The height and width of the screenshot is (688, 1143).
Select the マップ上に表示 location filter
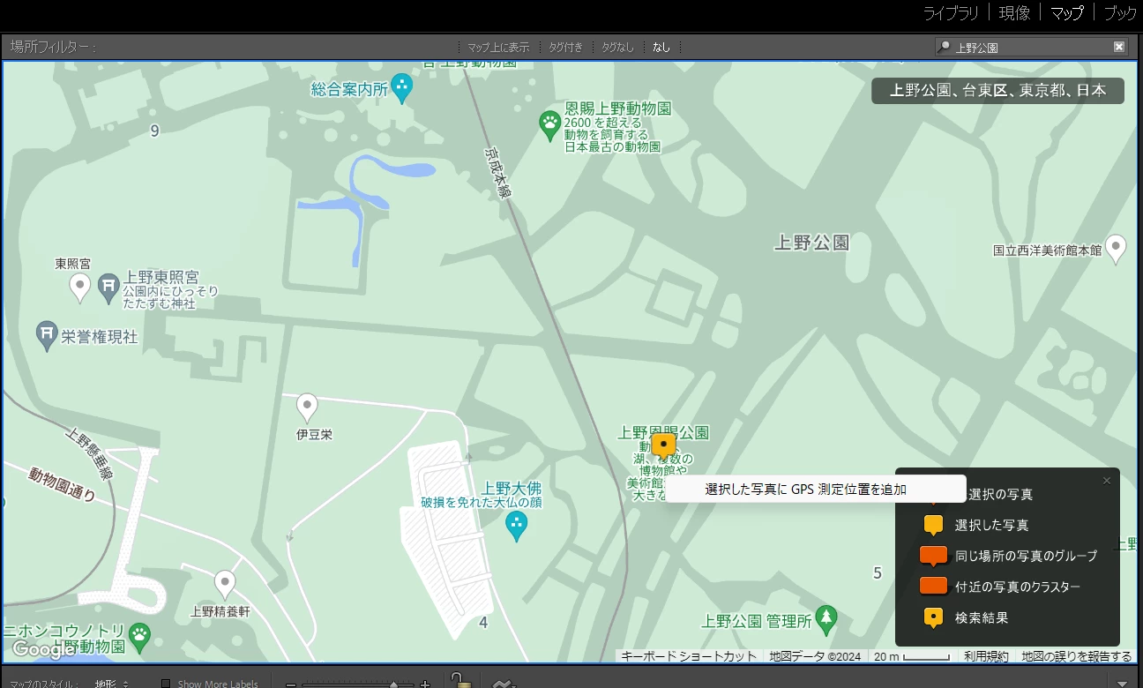coord(498,47)
